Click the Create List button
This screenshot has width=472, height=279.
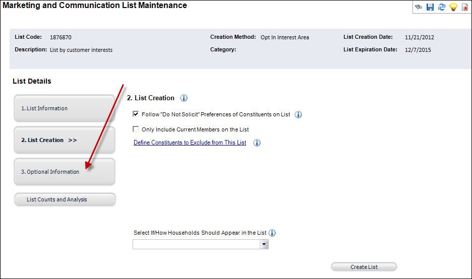(364, 267)
